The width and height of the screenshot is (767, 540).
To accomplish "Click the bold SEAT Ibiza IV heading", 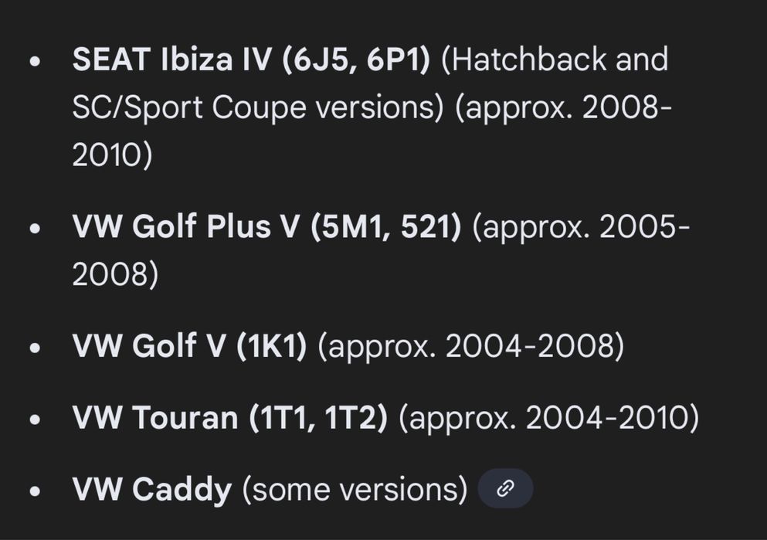I will point(250,59).
